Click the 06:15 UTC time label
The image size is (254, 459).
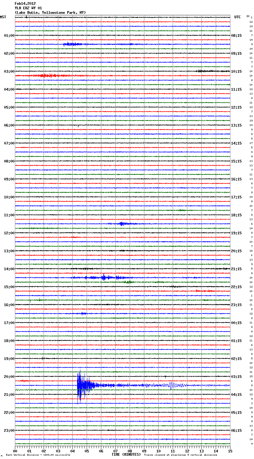(236, 431)
